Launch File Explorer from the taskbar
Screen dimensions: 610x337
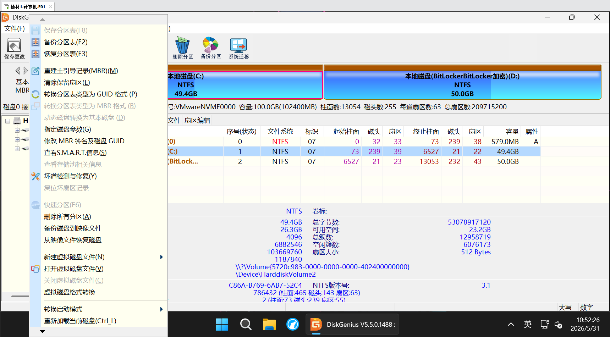click(x=269, y=324)
